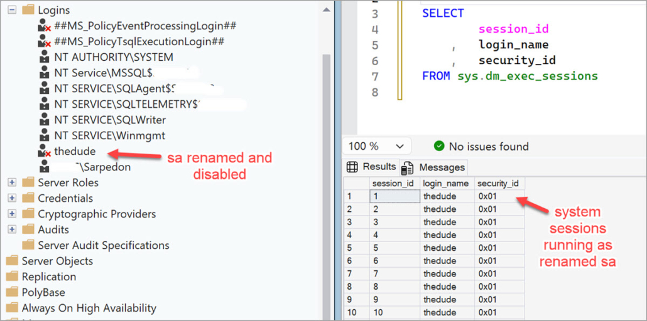Click the green No issues found checkmark icon

(440, 146)
